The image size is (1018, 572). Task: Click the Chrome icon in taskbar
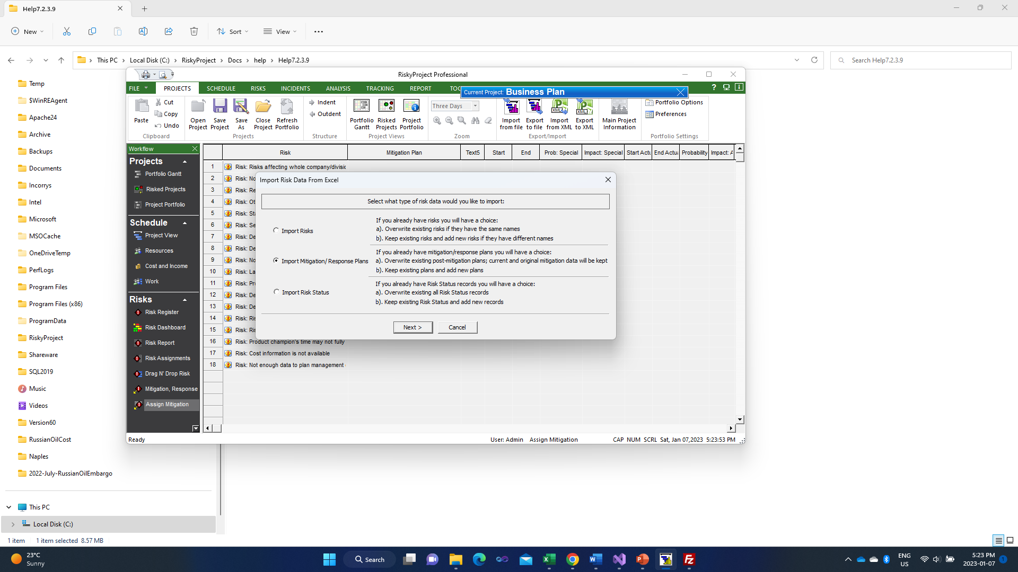[x=572, y=559]
